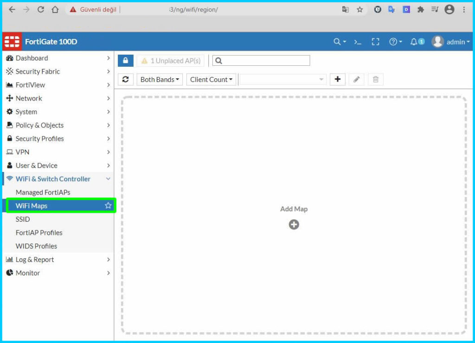Expand the Dashboard menu
The width and height of the screenshot is (475, 343).
pyautogui.click(x=58, y=58)
